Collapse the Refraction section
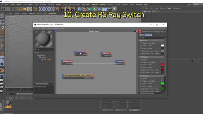Viewport: 203px width, 114px height. pos(140,76)
